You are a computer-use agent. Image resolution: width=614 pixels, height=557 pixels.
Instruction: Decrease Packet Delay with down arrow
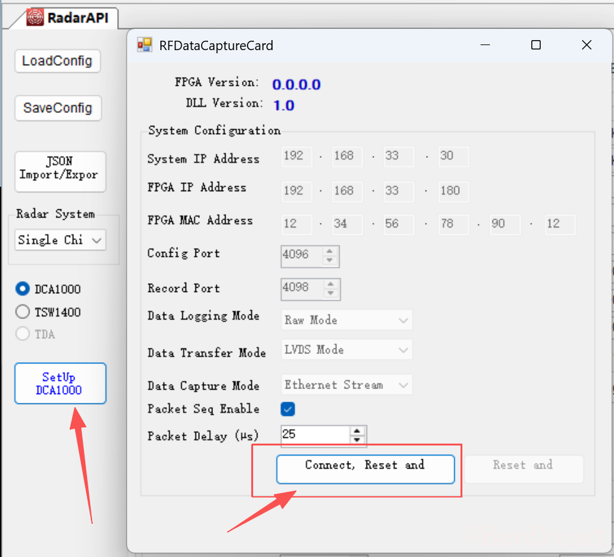[x=357, y=440]
